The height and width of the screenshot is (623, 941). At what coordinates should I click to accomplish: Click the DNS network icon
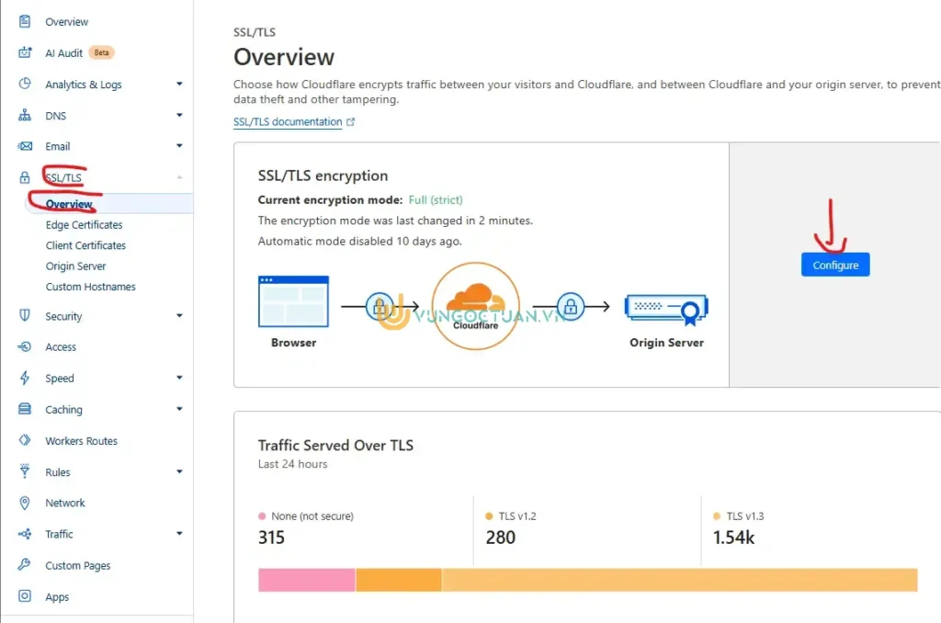25,115
